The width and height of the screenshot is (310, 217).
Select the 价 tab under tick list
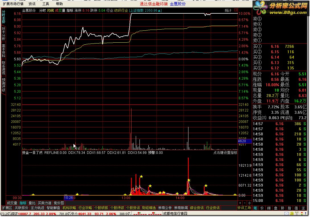coord(262,208)
